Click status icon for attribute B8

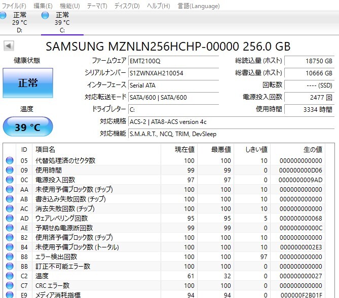point(10,257)
